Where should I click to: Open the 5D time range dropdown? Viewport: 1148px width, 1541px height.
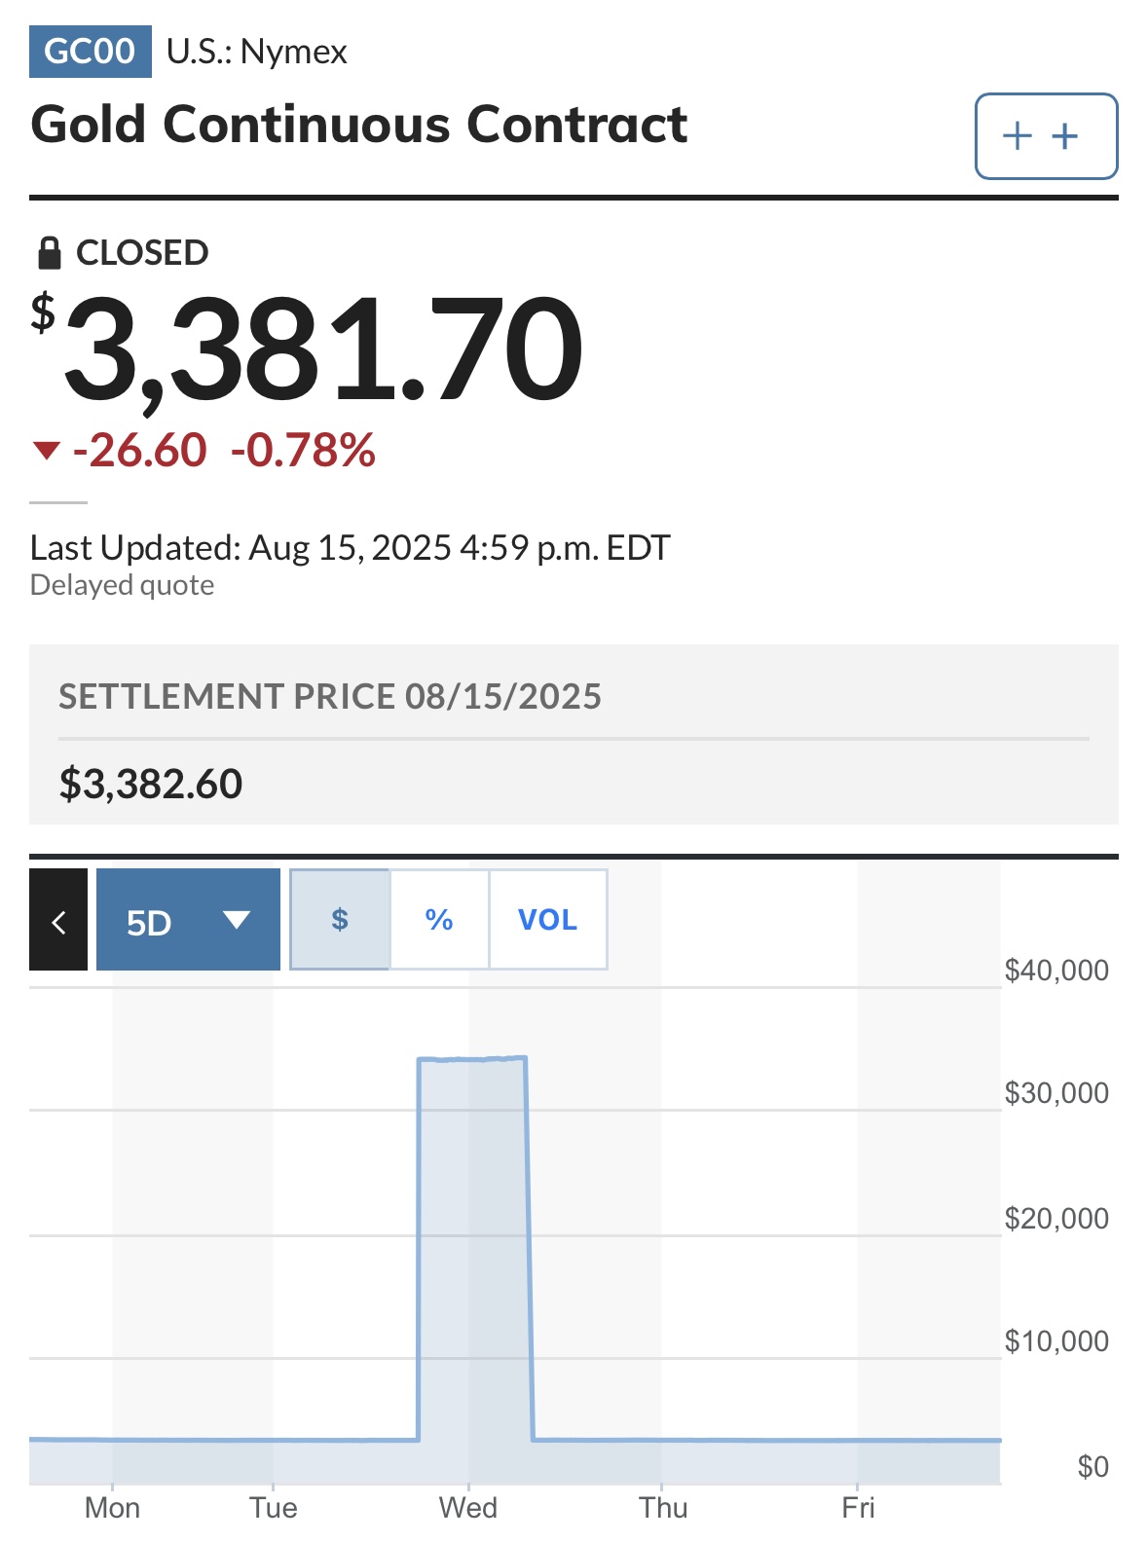188,920
